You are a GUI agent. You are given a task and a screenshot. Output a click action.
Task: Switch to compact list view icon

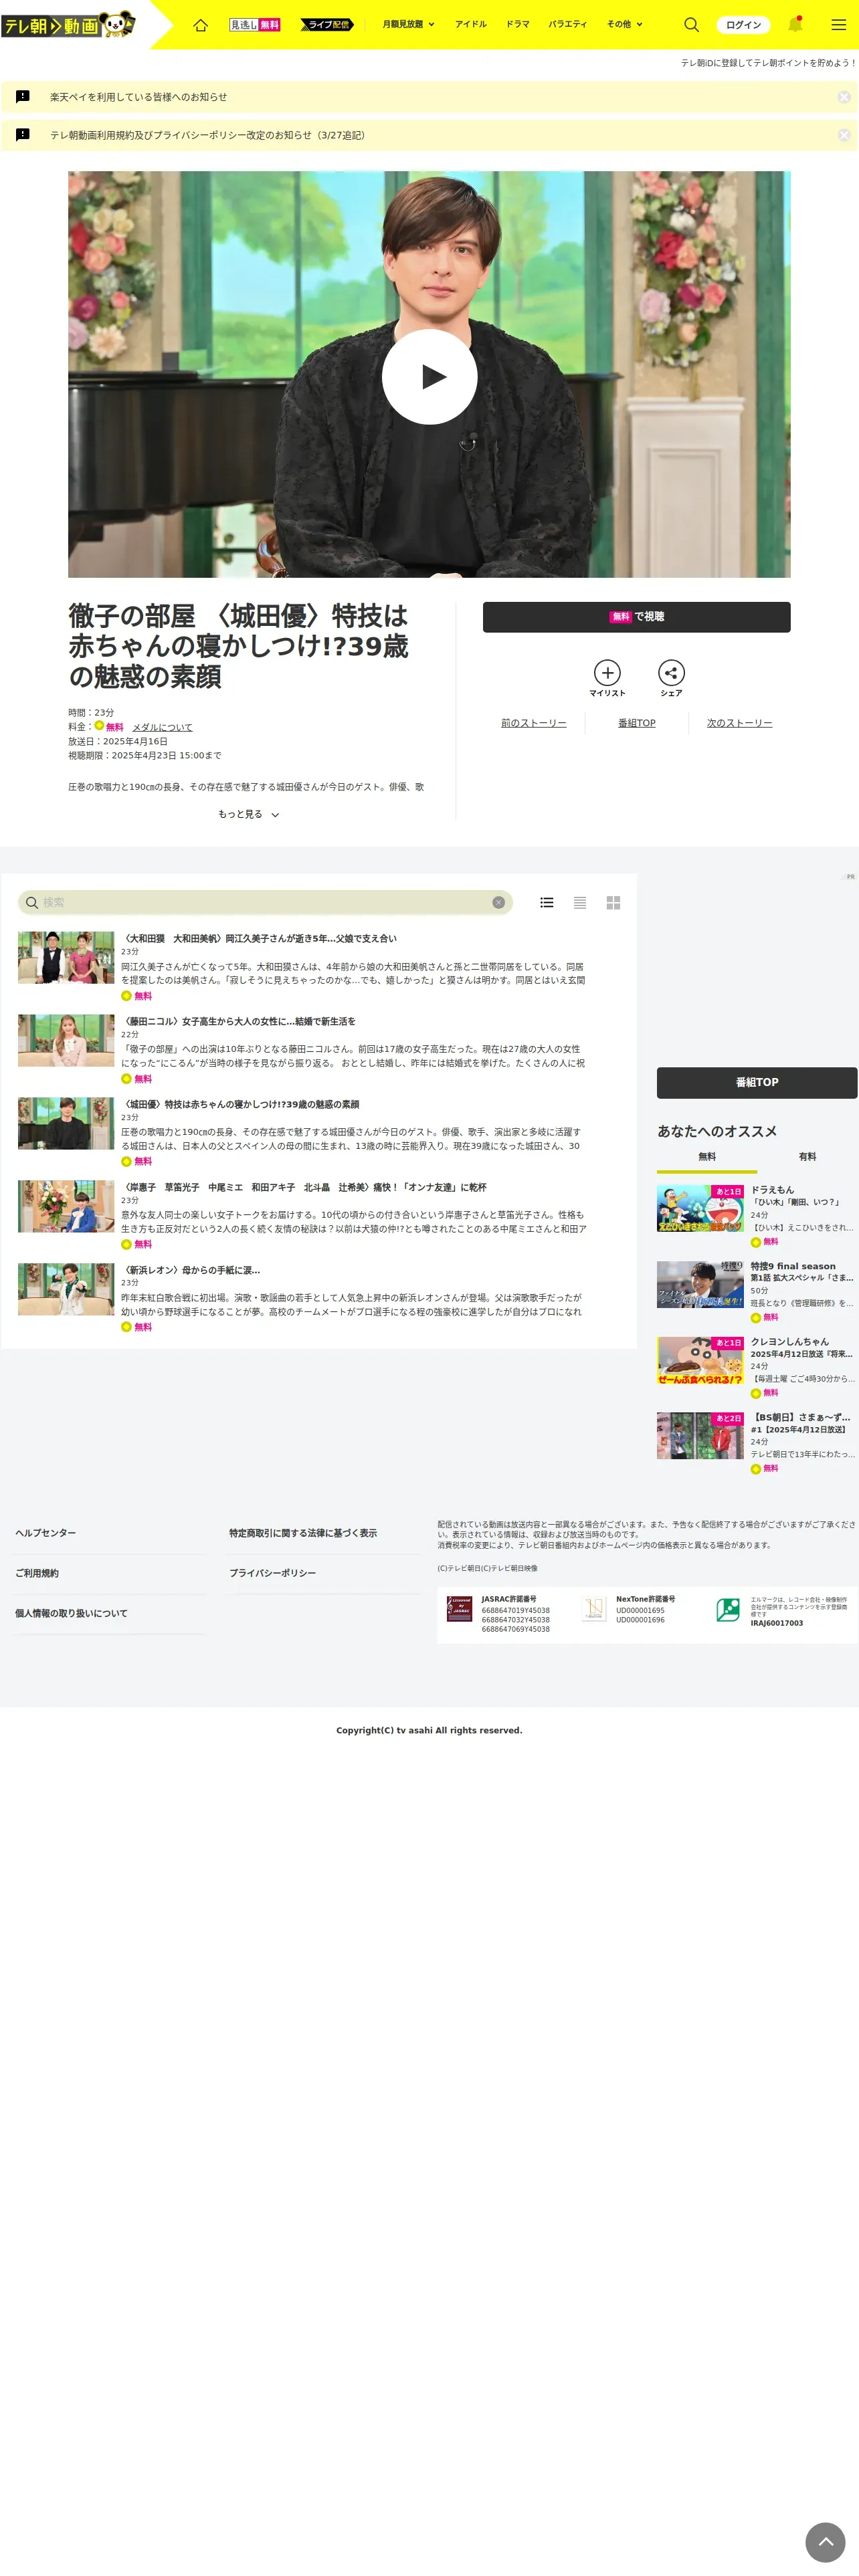580,902
